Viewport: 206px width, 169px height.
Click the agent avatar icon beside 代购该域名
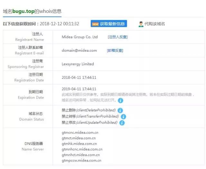141,24
